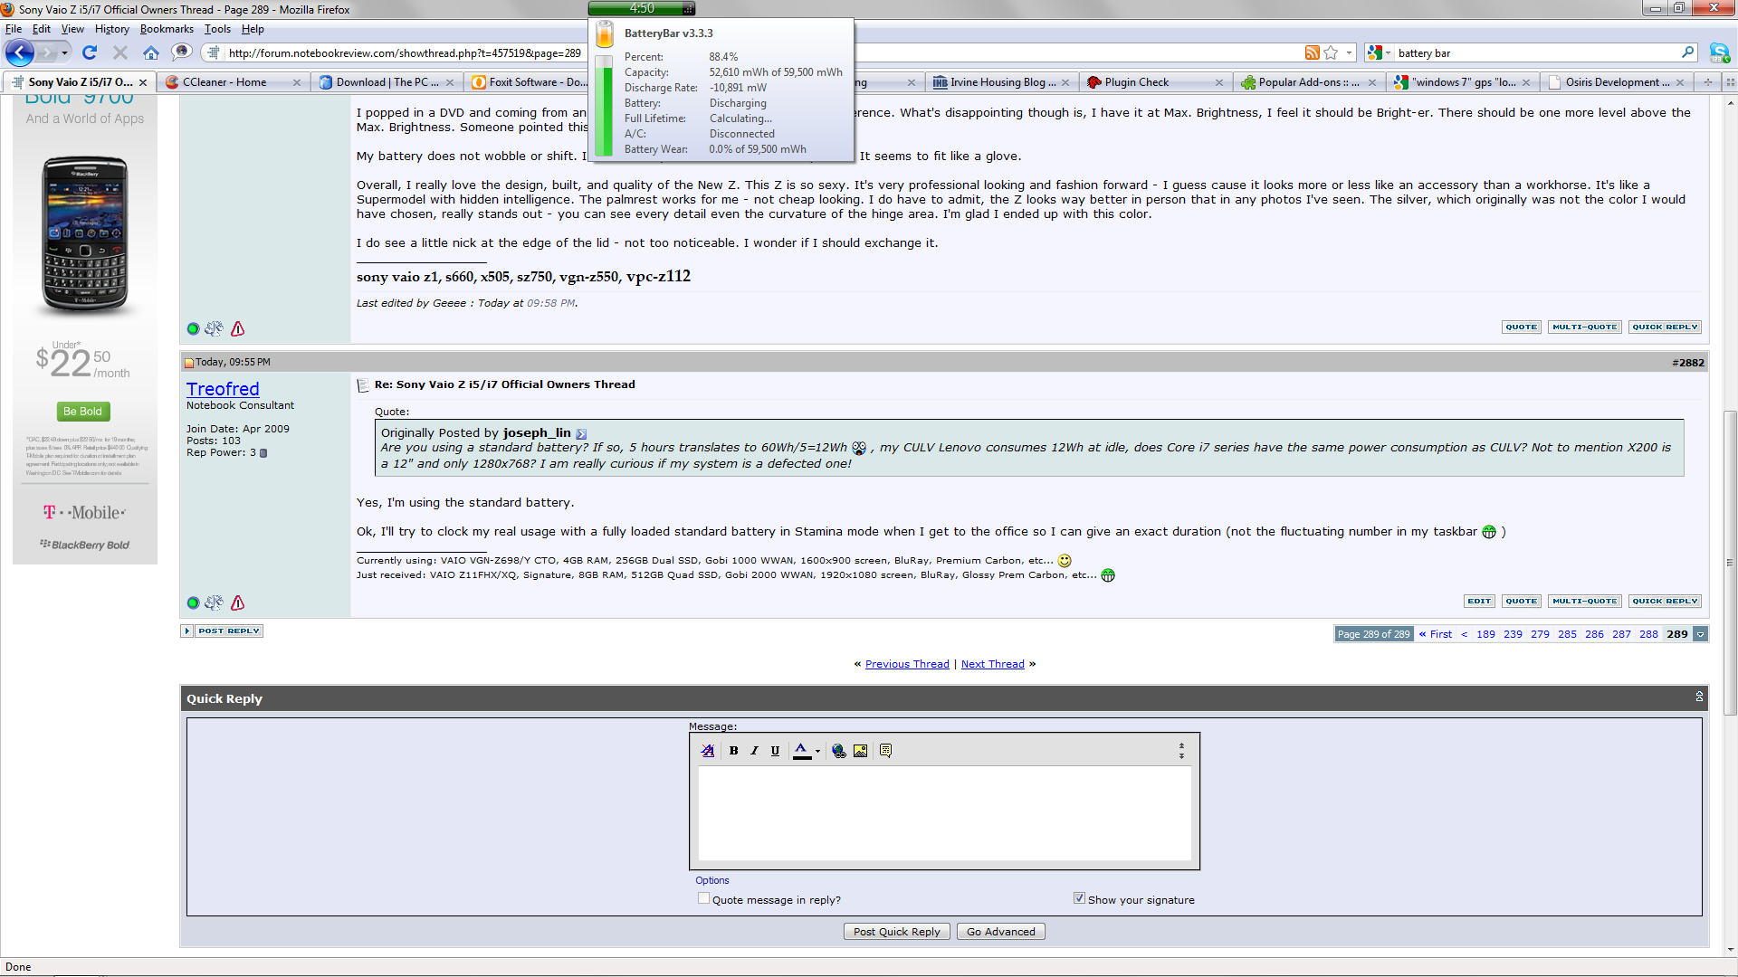Open a new tab with the plus button

click(1708, 81)
